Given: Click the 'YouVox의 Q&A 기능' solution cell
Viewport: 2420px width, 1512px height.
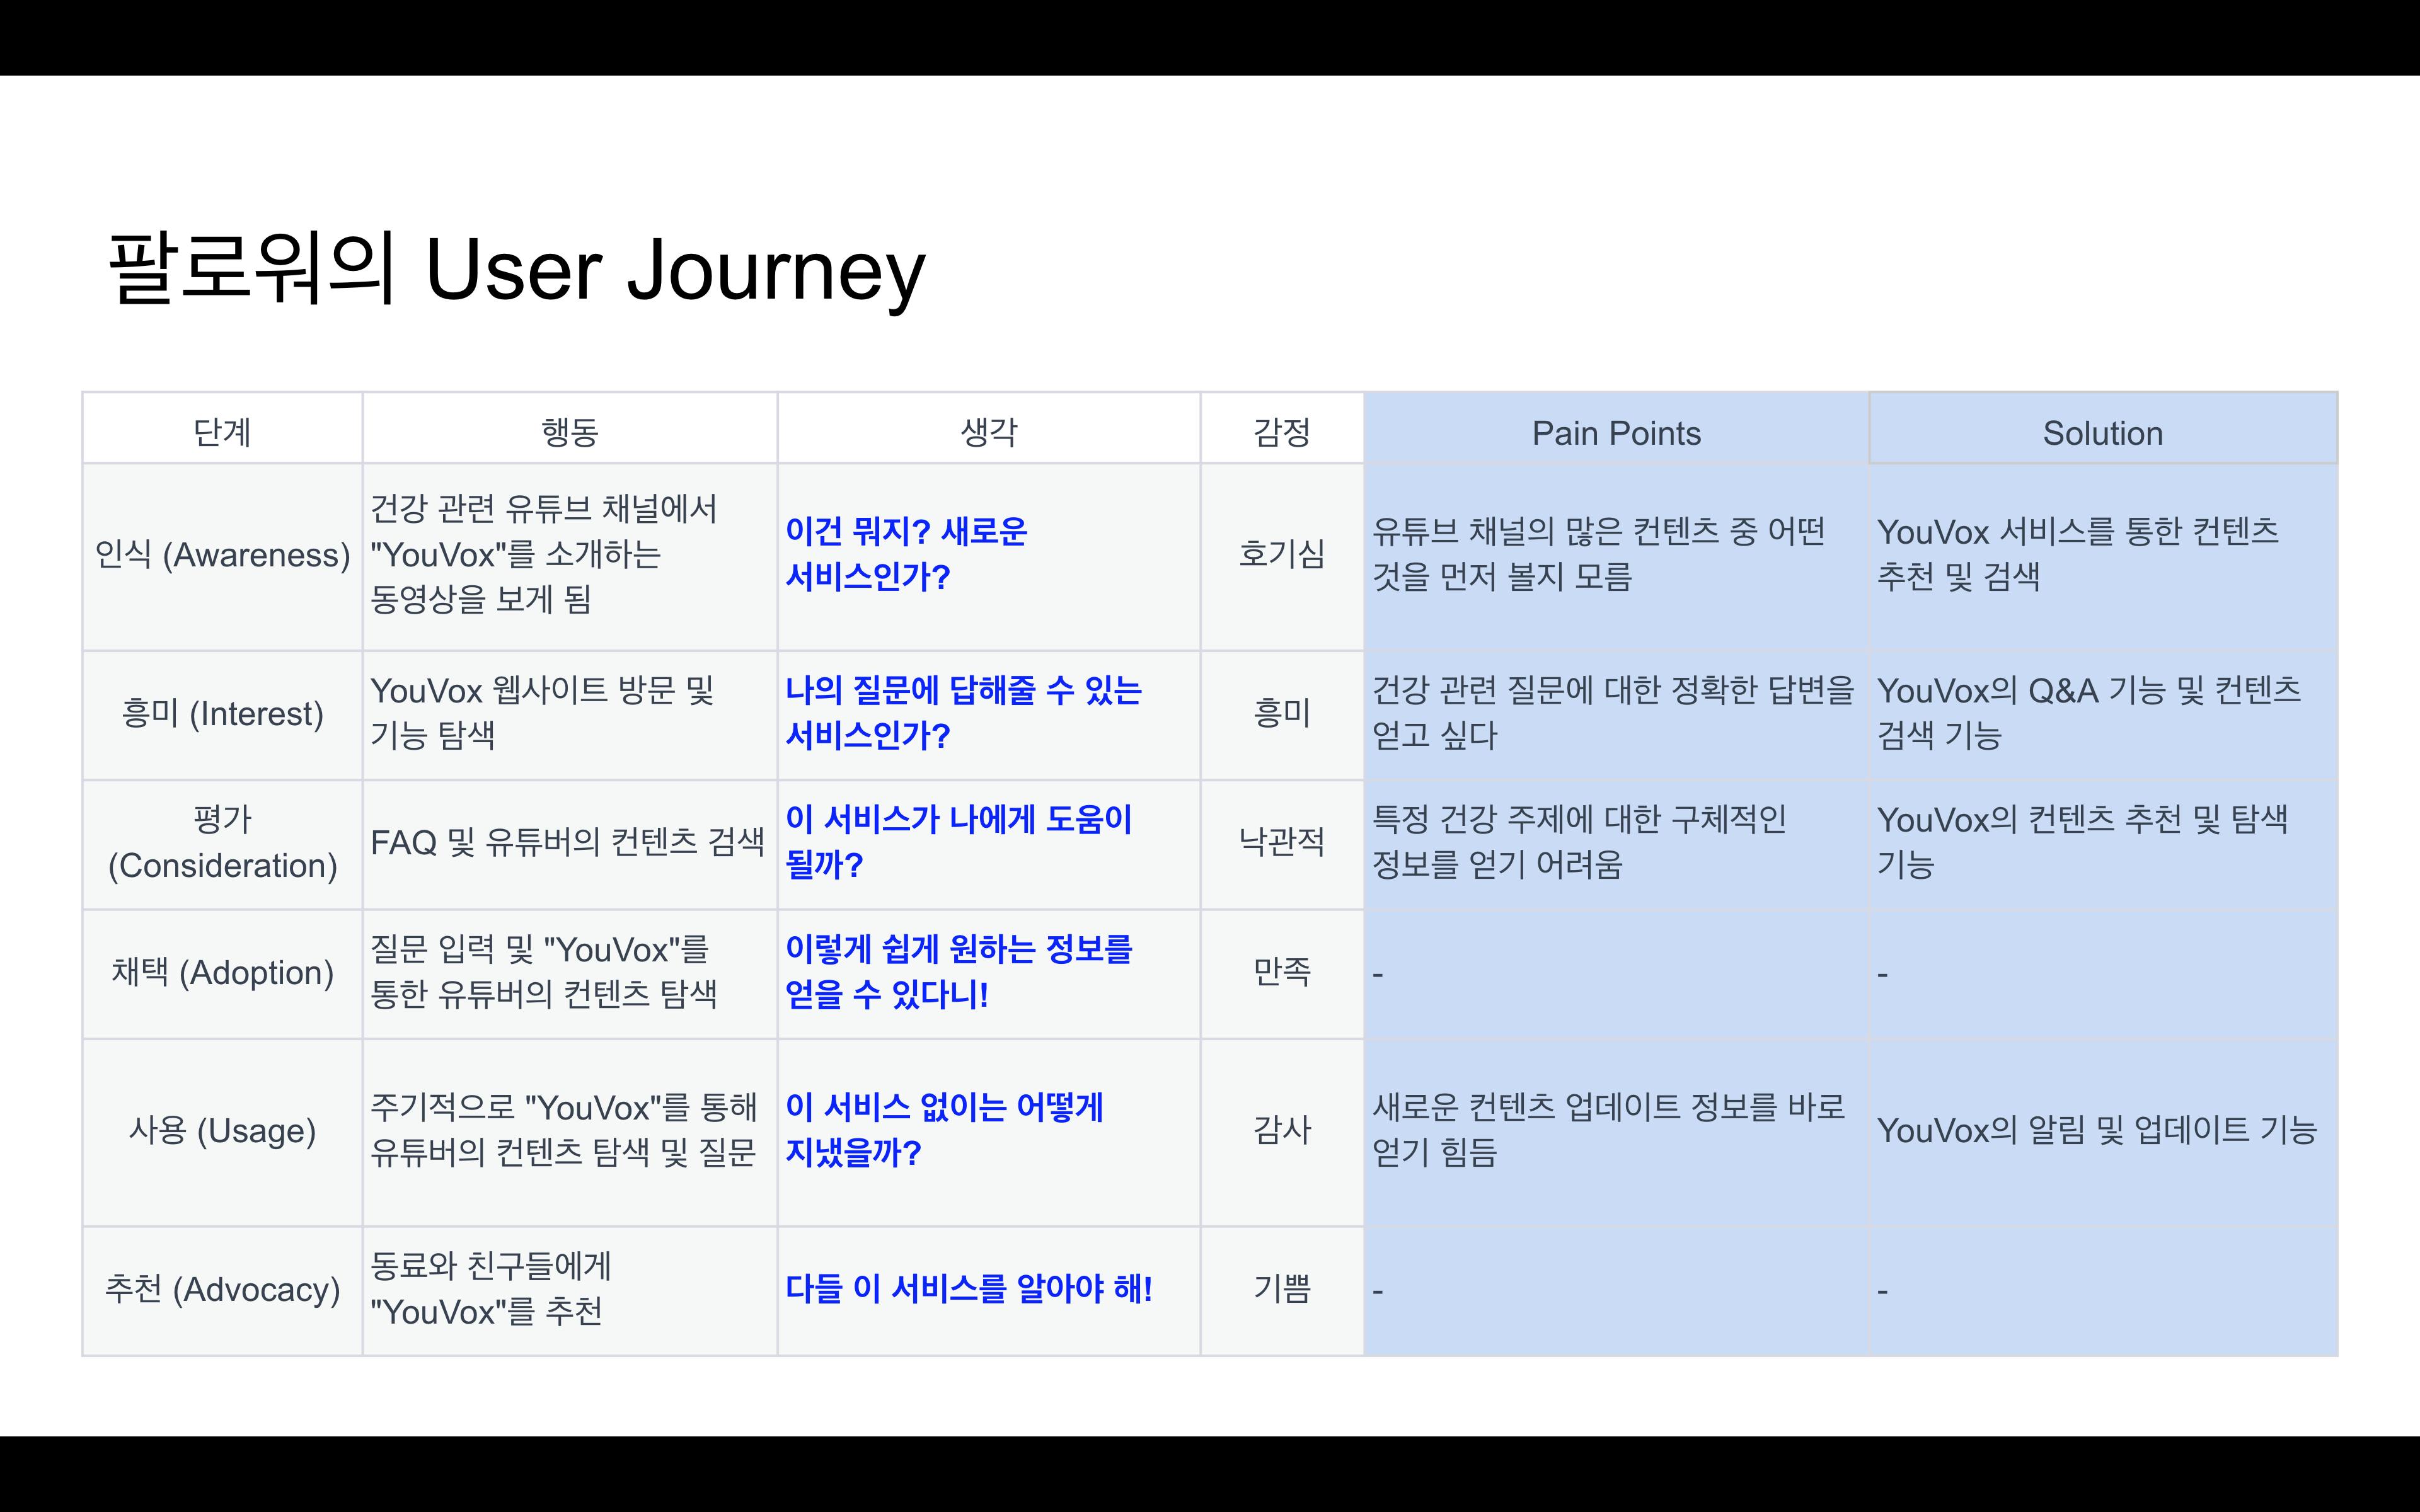Looking at the screenshot, I should (x=2103, y=715).
